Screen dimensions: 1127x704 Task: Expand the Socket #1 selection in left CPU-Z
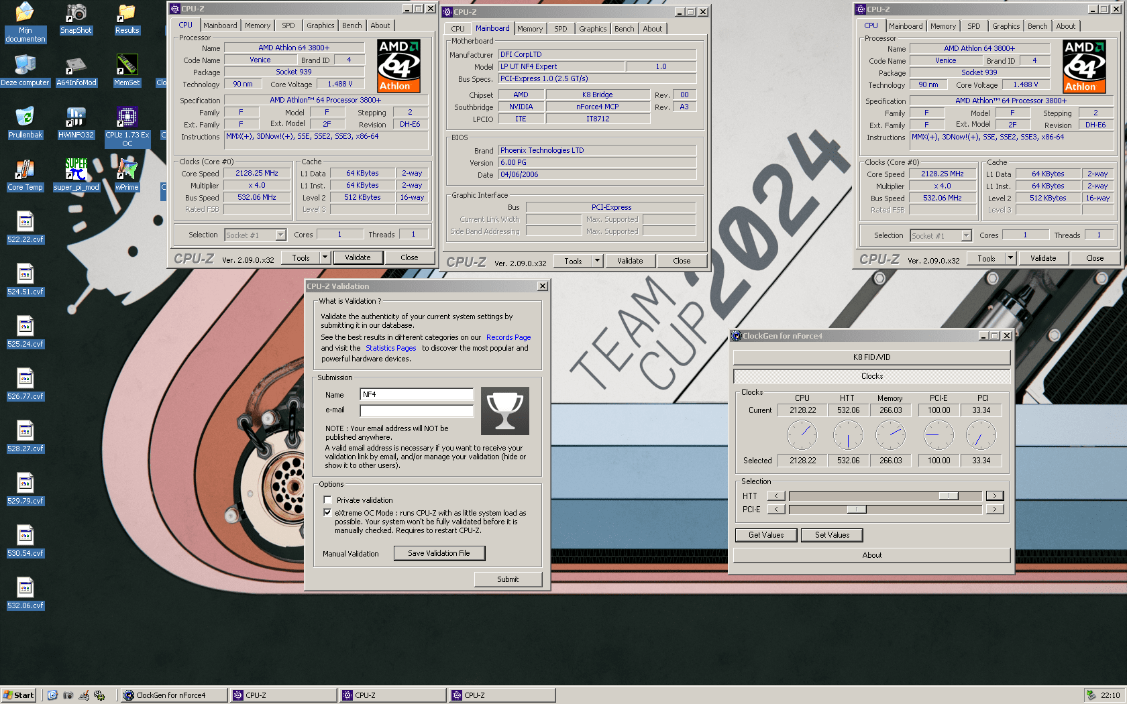point(281,235)
